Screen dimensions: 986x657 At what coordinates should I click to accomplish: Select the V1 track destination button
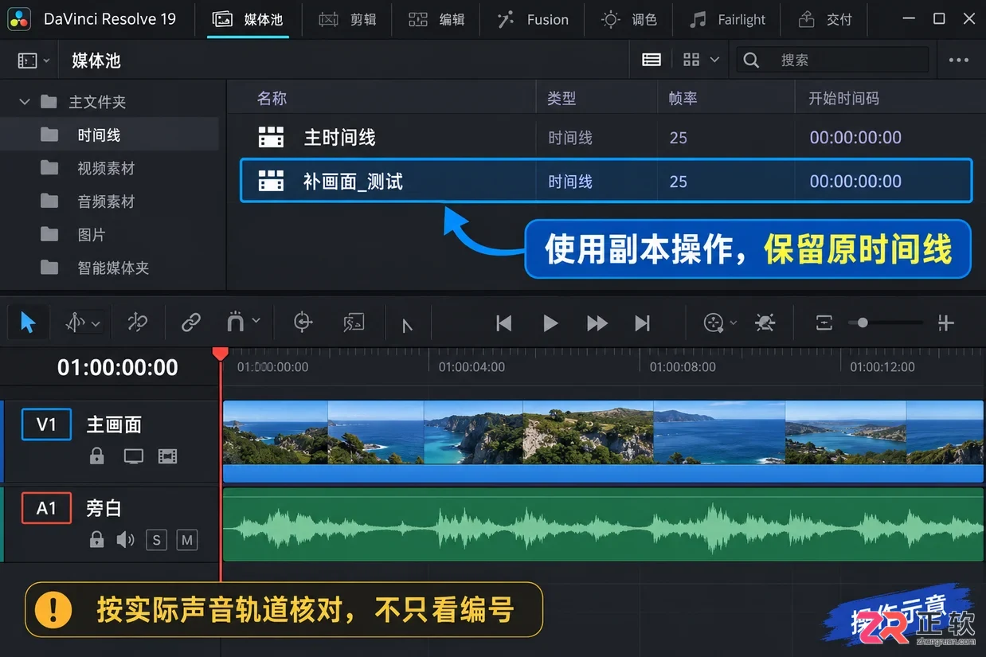pos(47,424)
